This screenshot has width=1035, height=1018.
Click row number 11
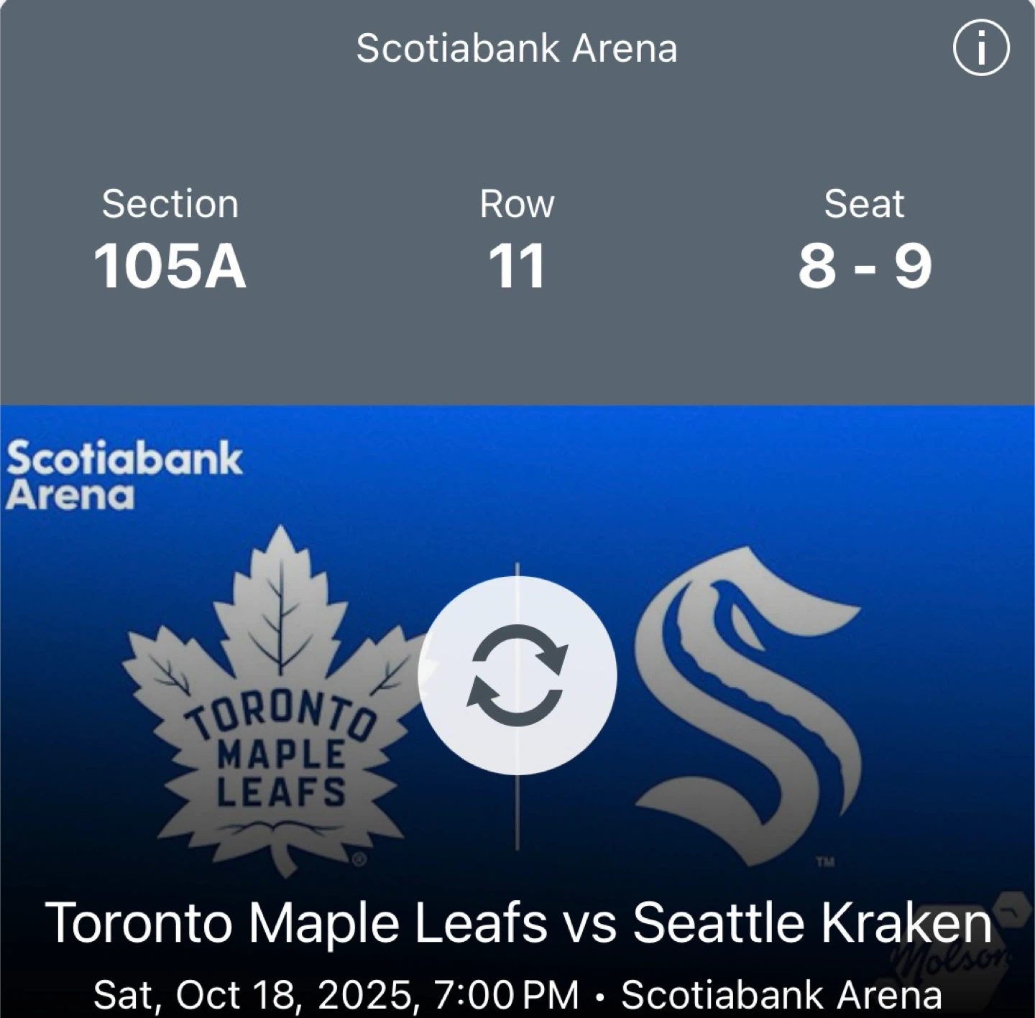(517, 266)
